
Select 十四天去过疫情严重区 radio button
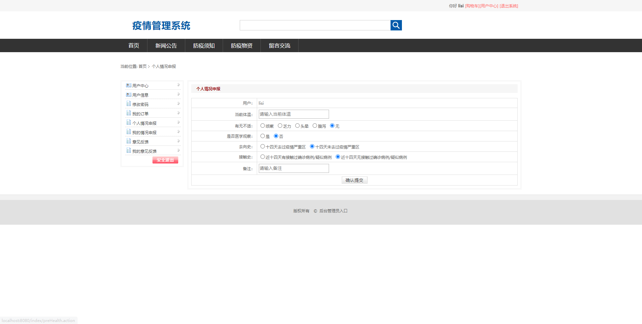pos(262,146)
